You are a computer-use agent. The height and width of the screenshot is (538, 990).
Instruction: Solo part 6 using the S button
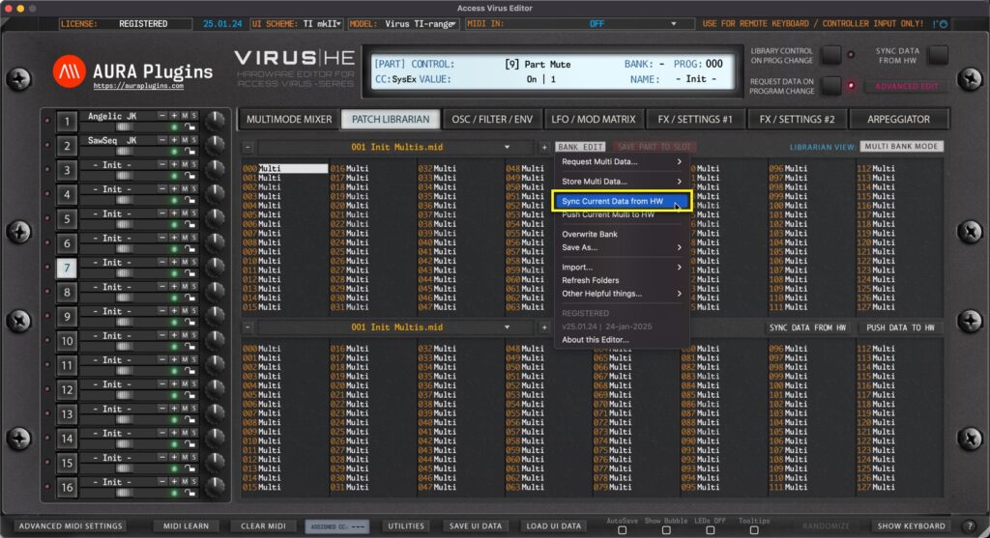pyautogui.click(x=193, y=239)
